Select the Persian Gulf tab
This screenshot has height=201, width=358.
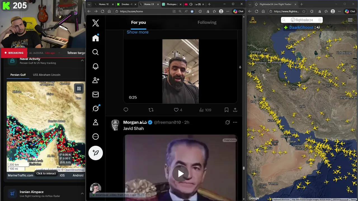[18, 75]
